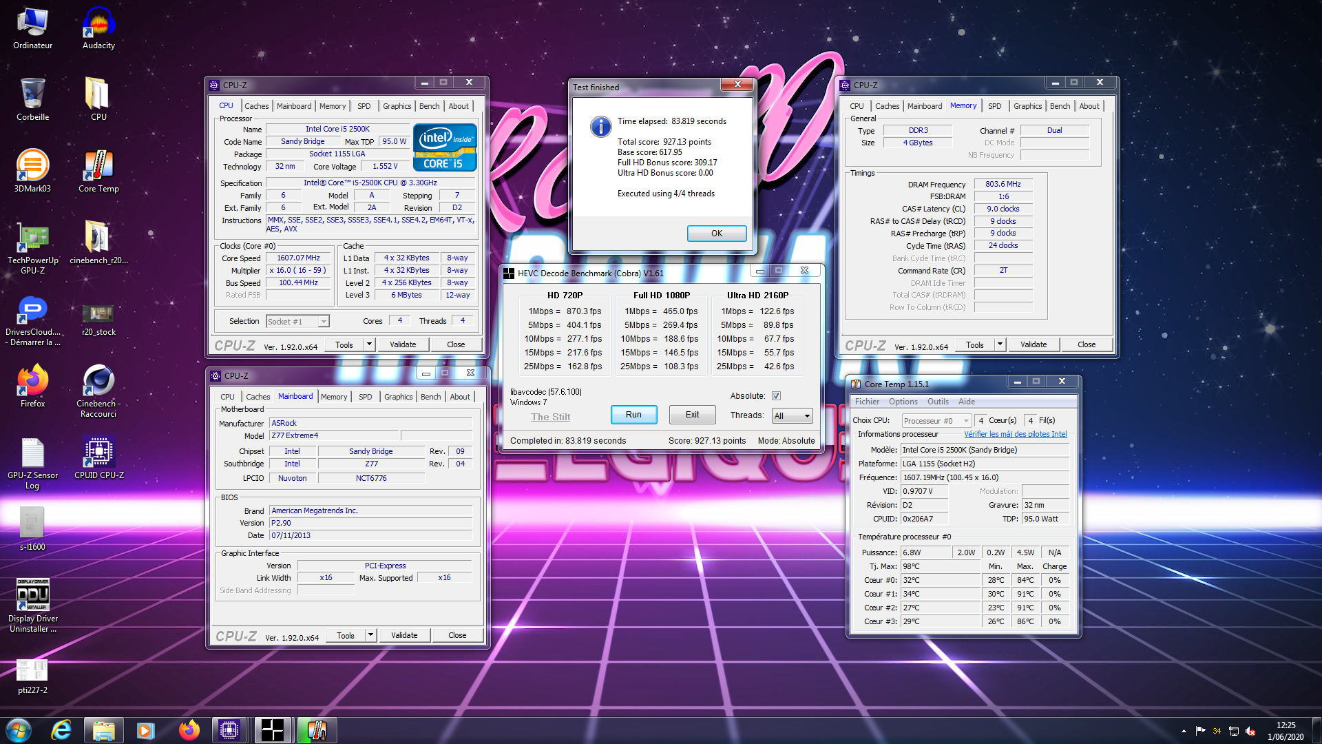Show hidden system tray icons
Viewport: 1322px width, 744px height.
click(x=1184, y=731)
